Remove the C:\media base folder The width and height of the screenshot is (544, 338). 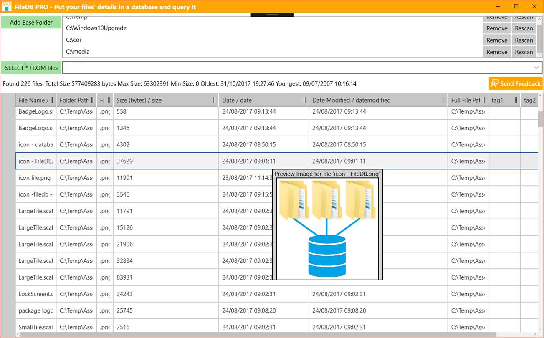(497, 52)
